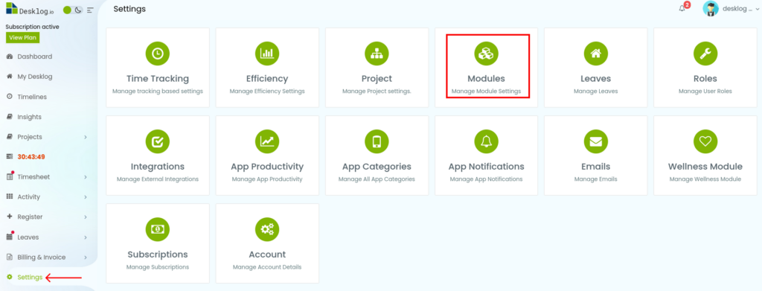Click the Desklog.io logo
The width and height of the screenshot is (762, 291).
tap(30, 9)
